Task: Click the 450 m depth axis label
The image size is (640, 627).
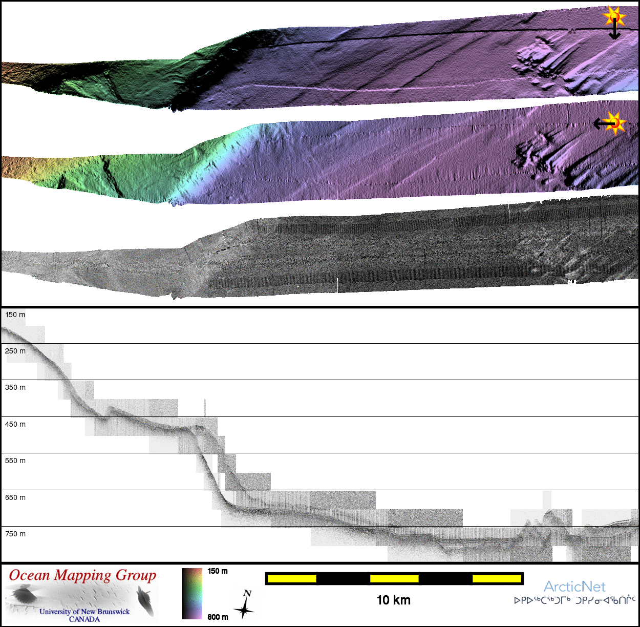Action: pos(15,424)
